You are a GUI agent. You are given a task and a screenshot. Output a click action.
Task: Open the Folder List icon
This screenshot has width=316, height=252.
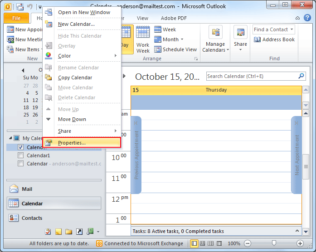[x=69, y=232]
